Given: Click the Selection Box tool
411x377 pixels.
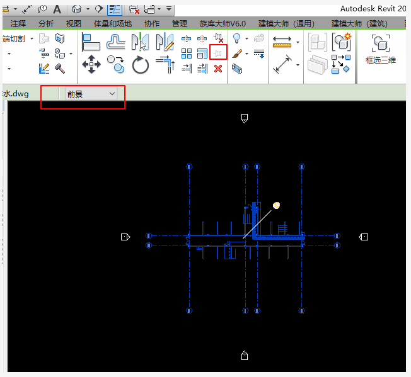Looking at the screenshot, I should [x=237, y=69].
